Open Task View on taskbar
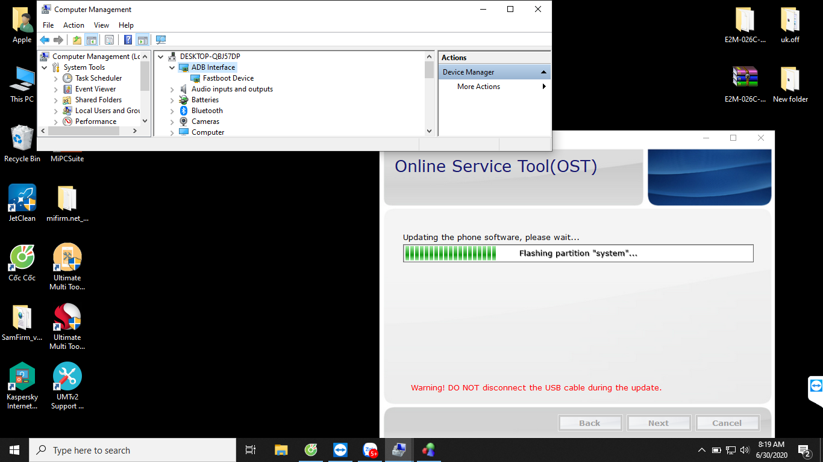The height and width of the screenshot is (462, 823). point(251,450)
